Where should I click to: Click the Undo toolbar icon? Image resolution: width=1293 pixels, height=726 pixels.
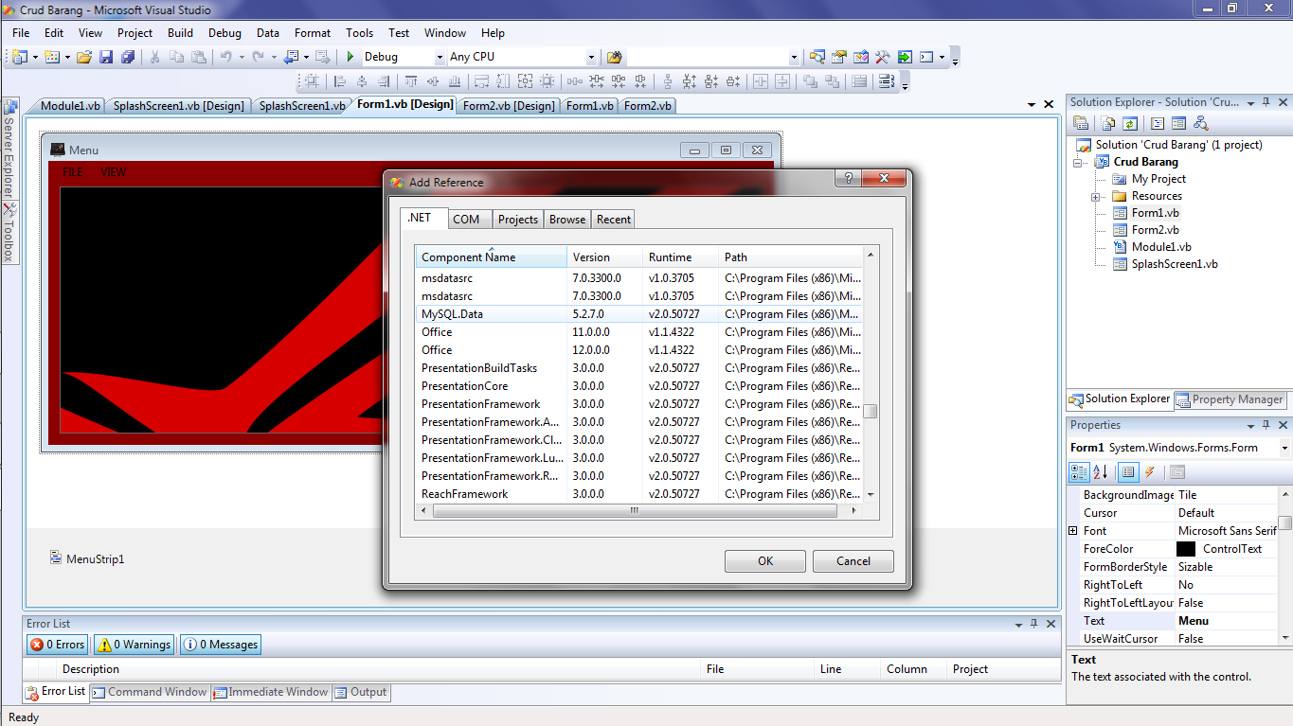[x=227, y=57]
